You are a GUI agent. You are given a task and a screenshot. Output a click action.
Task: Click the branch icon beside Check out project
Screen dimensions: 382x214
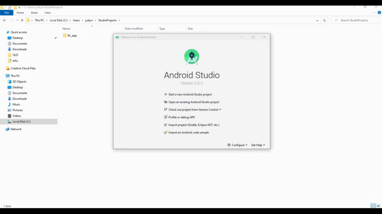pos(166,109)
